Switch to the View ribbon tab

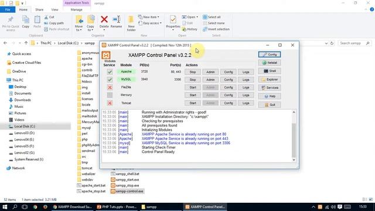[x=54, y=9]
